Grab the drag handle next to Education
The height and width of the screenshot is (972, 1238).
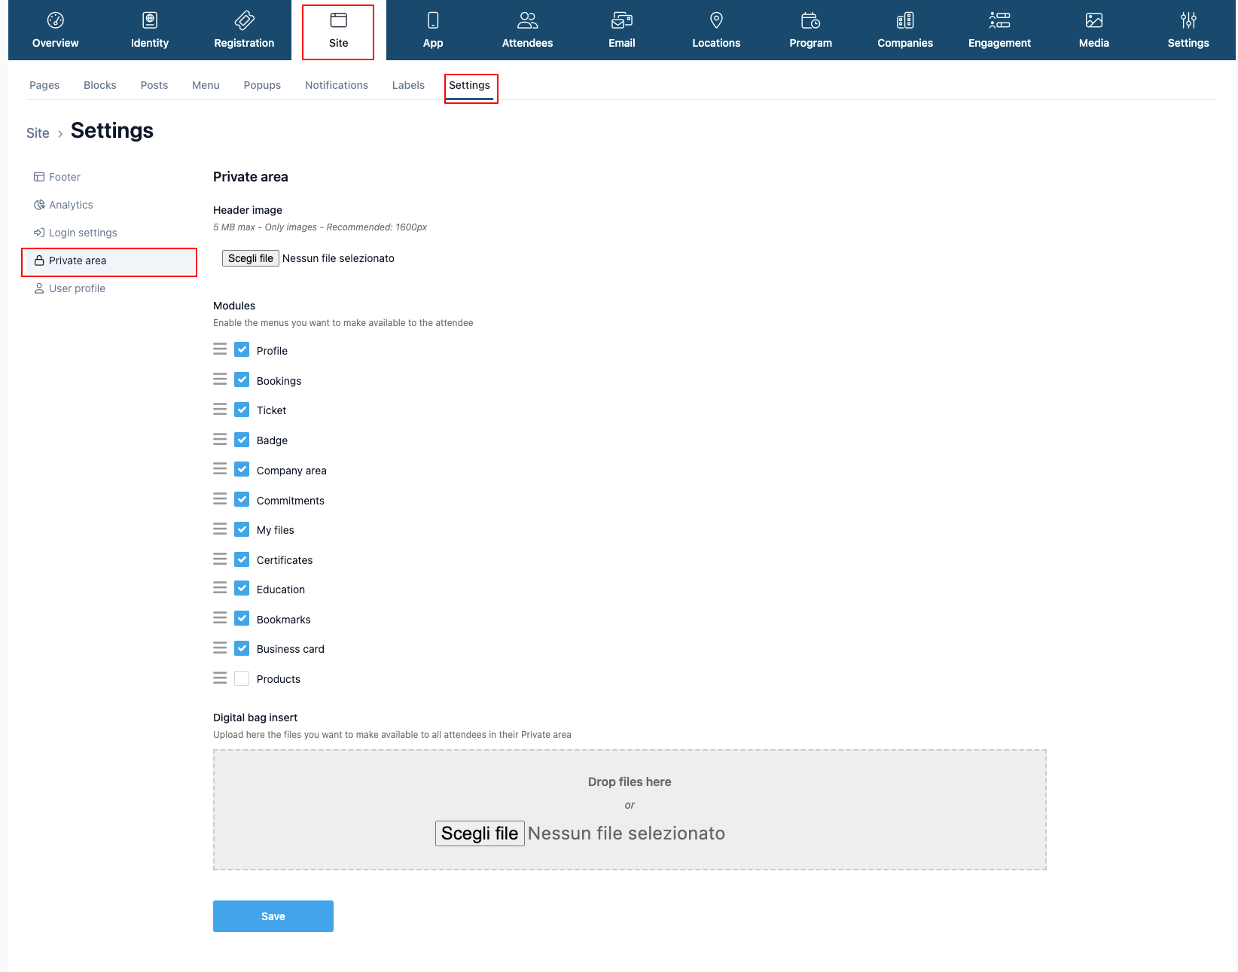220,587
